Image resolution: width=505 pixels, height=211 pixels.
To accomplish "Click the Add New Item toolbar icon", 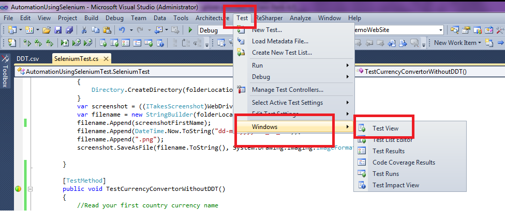I will [29, 30].
